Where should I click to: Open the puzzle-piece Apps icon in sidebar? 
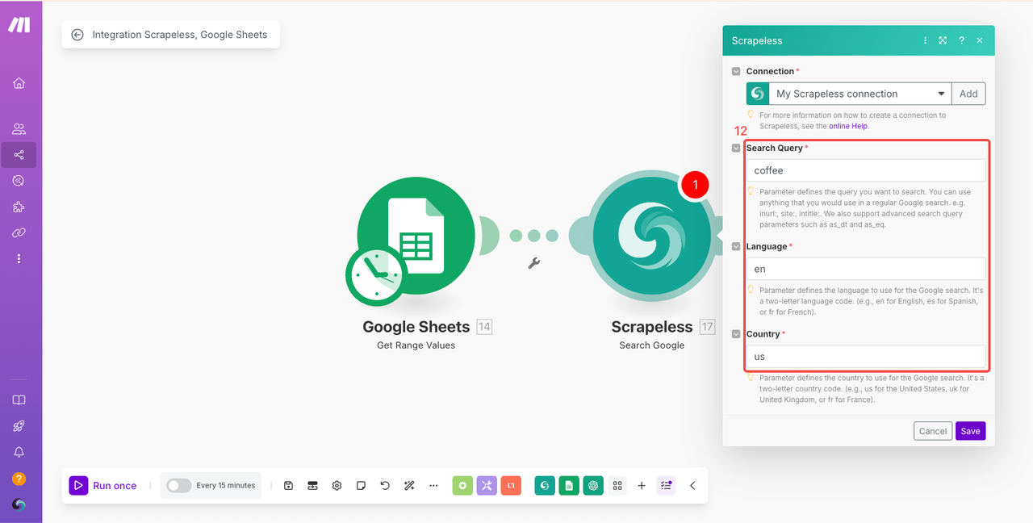(x=19, y=207)
